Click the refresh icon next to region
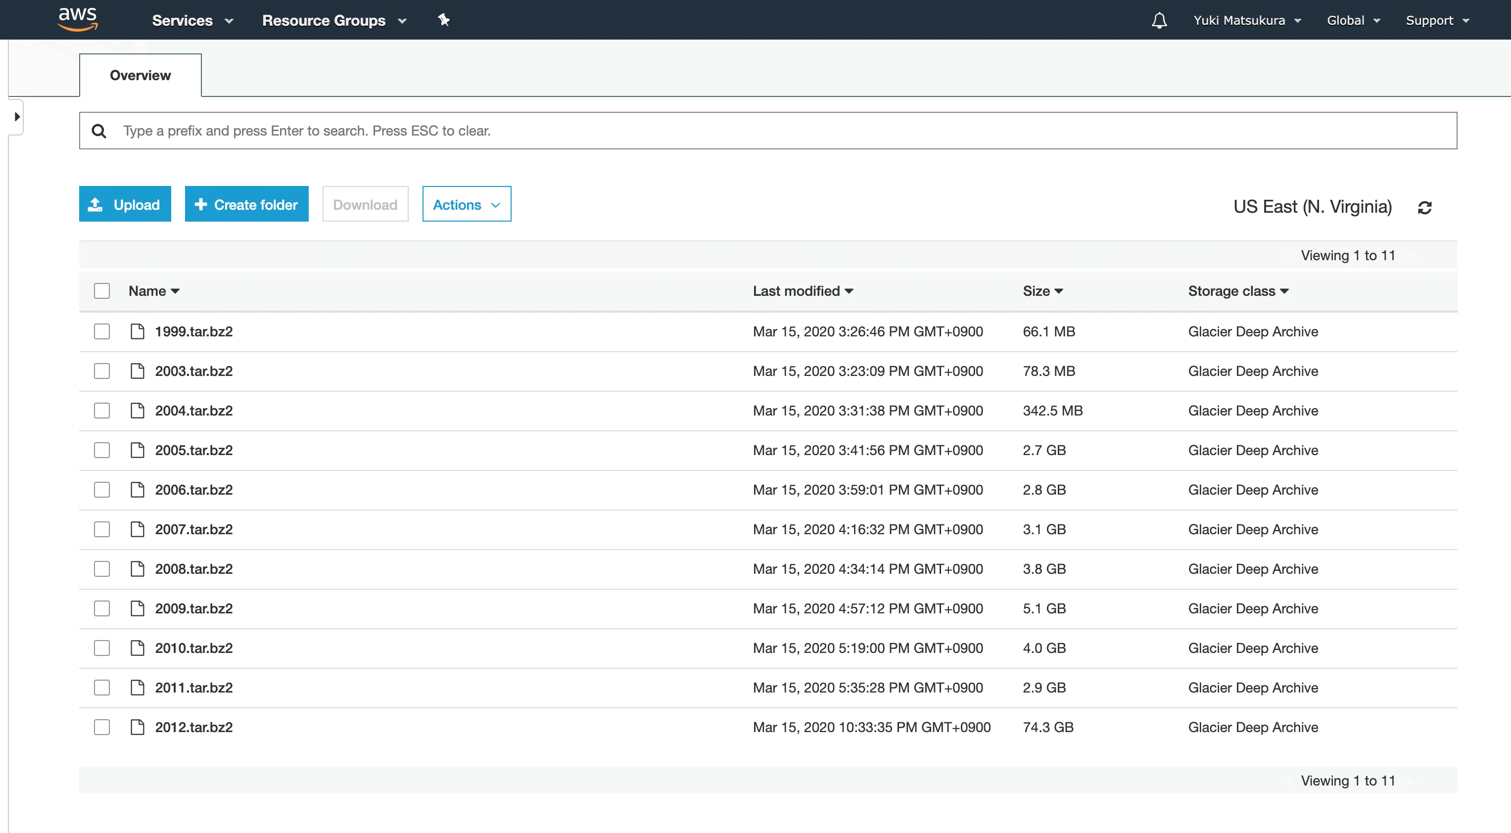The width and height of the screenshot is (1511, 833). (1425, 208)
